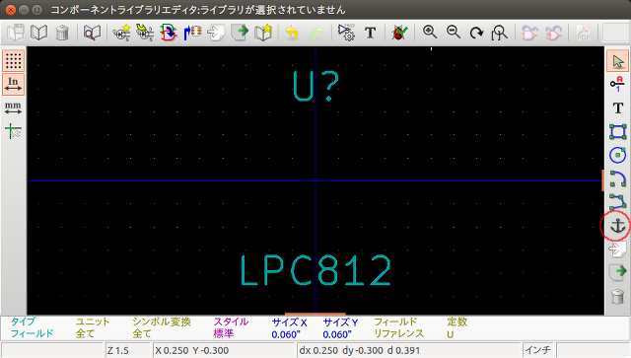The height and width of the screenshot is (358, 631).
Task: Click the empty field at toolbar right end
Action: [615, 33]
